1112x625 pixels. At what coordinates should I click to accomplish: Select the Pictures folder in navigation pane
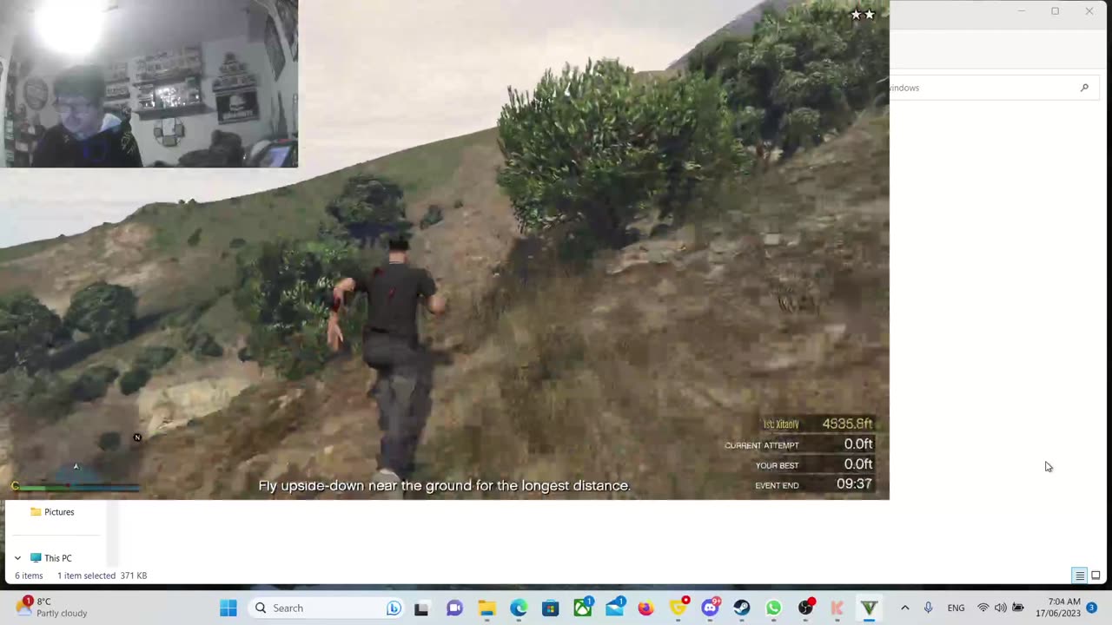59,512
